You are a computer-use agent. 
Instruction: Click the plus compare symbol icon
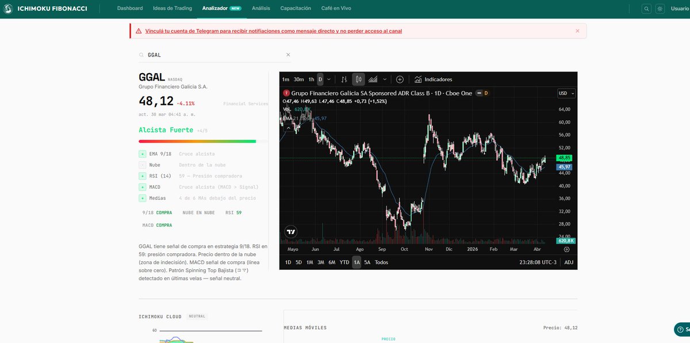click(400, 79)
